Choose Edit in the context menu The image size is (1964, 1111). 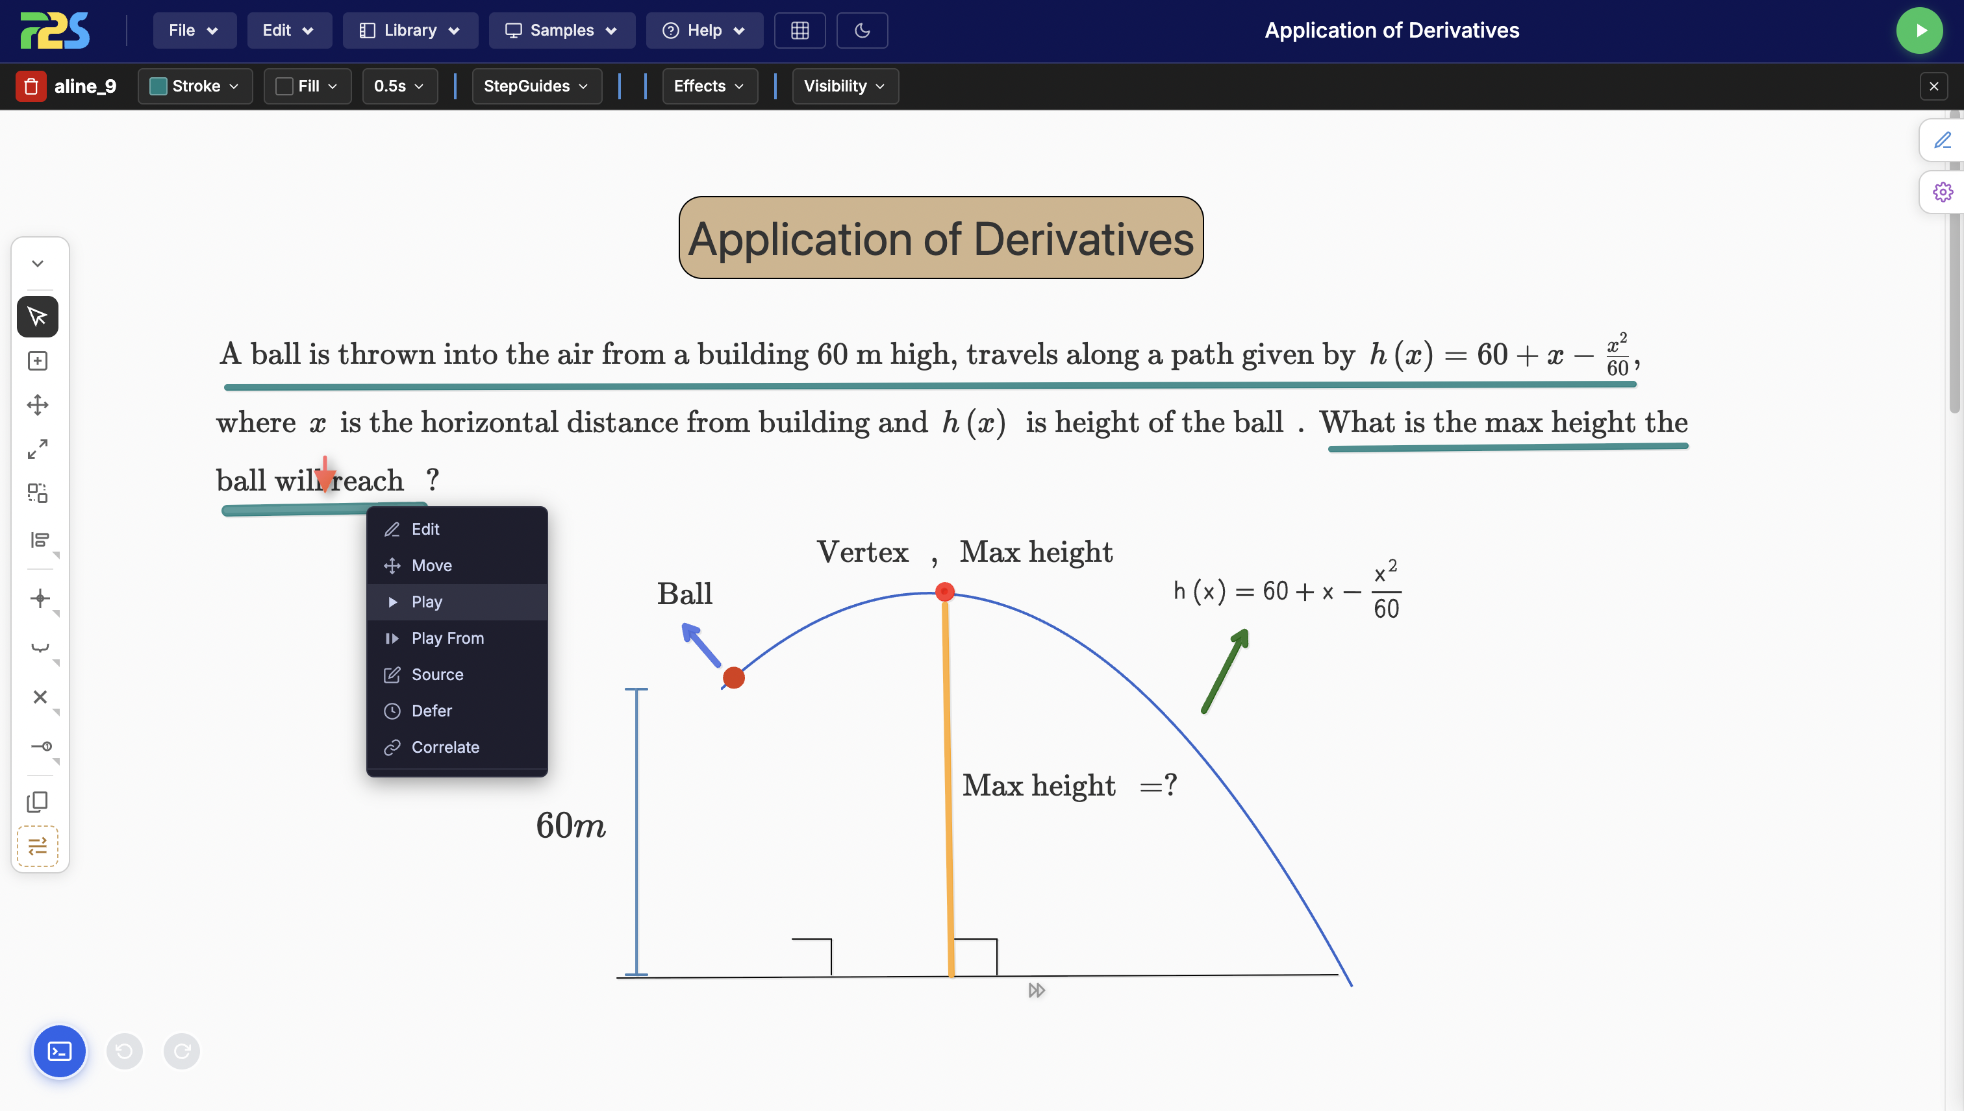pos(457,530)
